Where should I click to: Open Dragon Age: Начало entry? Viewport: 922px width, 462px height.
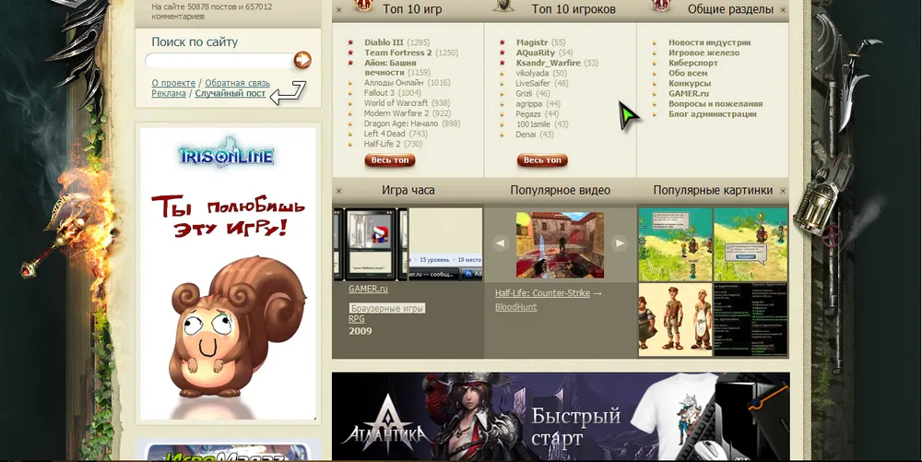point(401,124)
